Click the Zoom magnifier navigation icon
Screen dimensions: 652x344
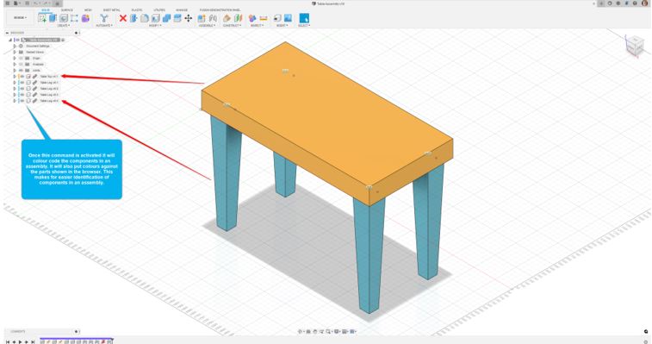click(x=328, y=332)
